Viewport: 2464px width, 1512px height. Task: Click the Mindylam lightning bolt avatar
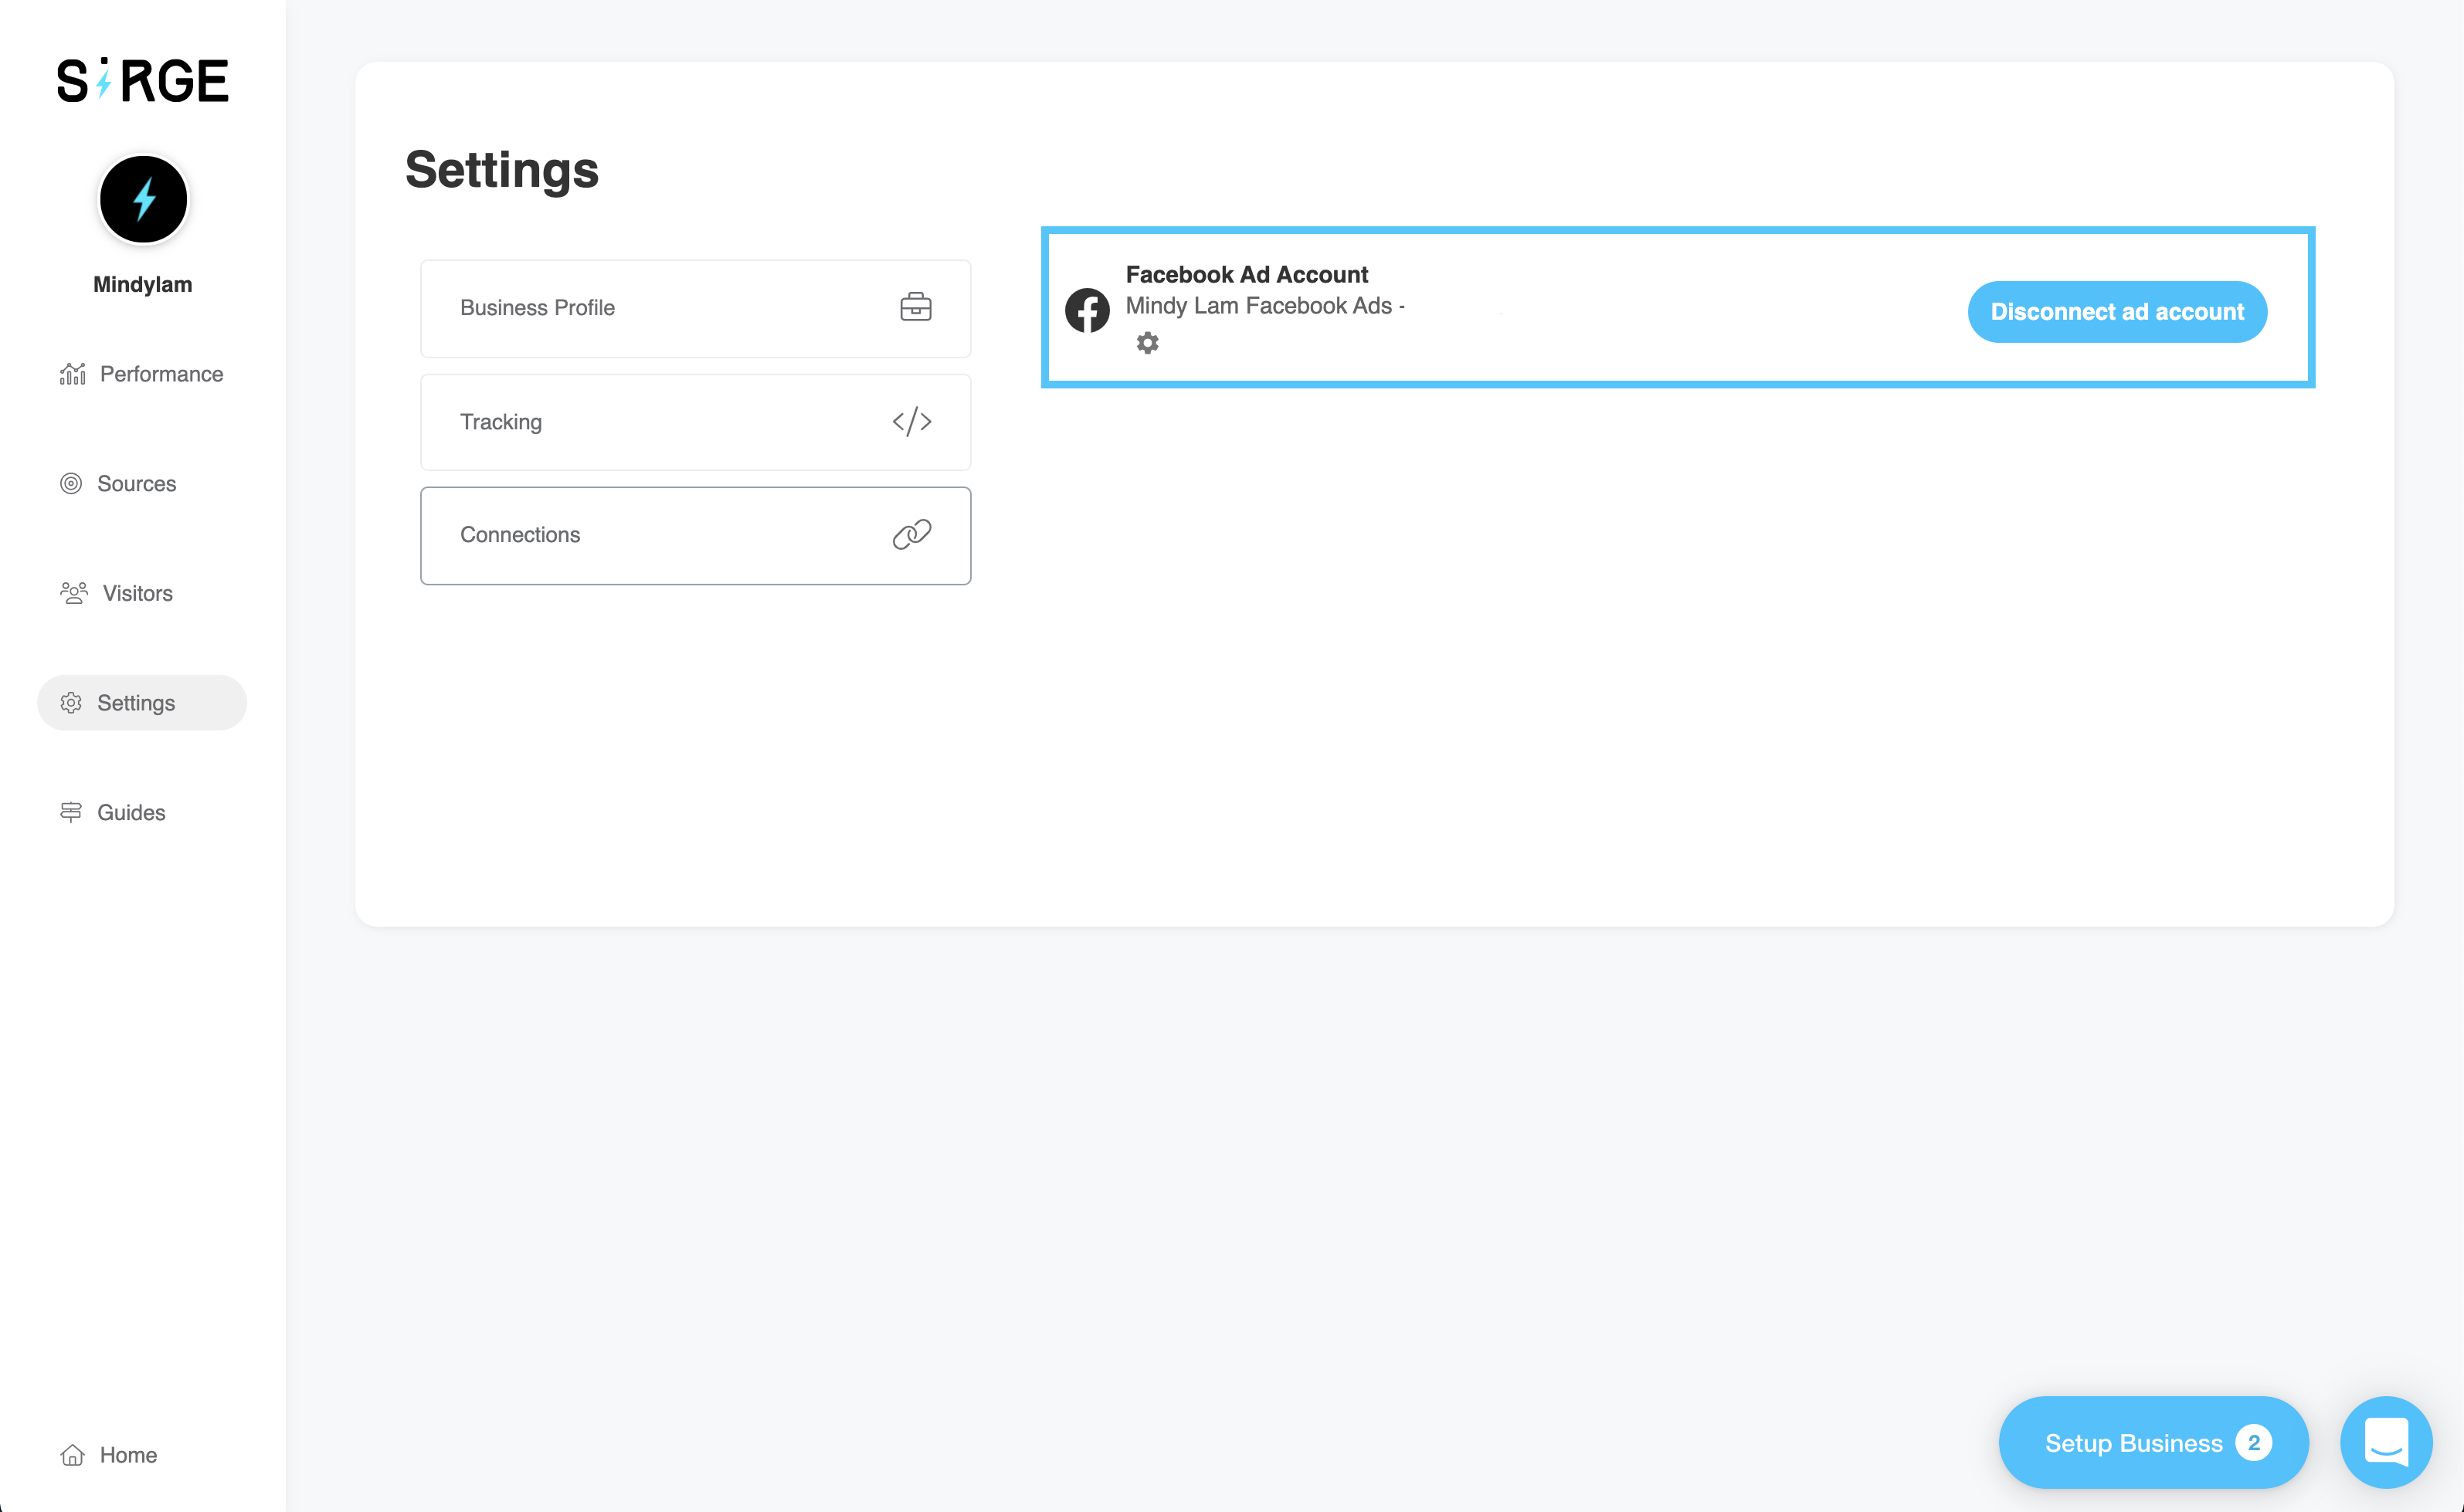[x=143, y=199]
